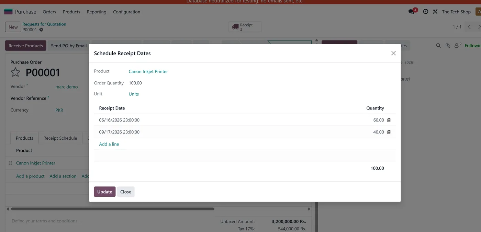The height and width of the screenshot is (232, 481).
Task: Click Send PO by Email button
Action: [69, 46]
